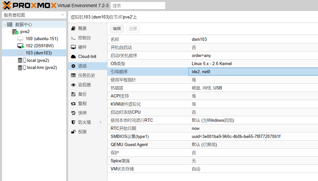The image size is (318, 181).
Task: Click the local-lvm (pve2) storage icon
Action: (x=22, y=68)
